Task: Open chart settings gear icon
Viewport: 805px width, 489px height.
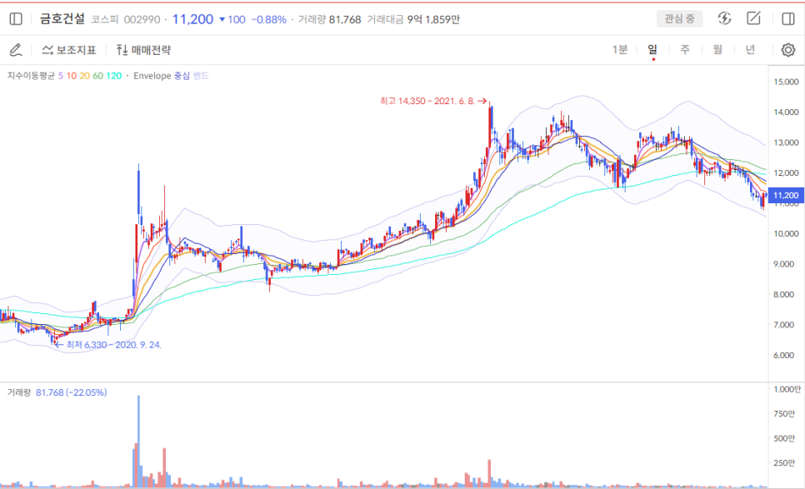Action: tap(788, 50)
